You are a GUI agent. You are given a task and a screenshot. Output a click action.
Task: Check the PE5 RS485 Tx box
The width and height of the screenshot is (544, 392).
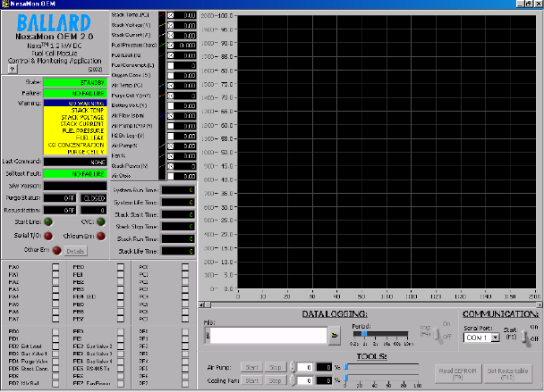pos(121,369)
